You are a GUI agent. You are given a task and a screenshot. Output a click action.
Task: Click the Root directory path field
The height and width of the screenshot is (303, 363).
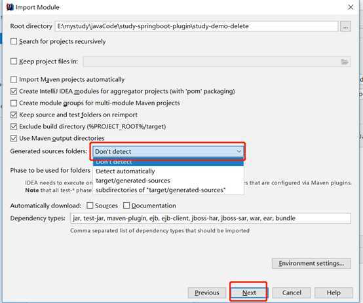point(197,26)
